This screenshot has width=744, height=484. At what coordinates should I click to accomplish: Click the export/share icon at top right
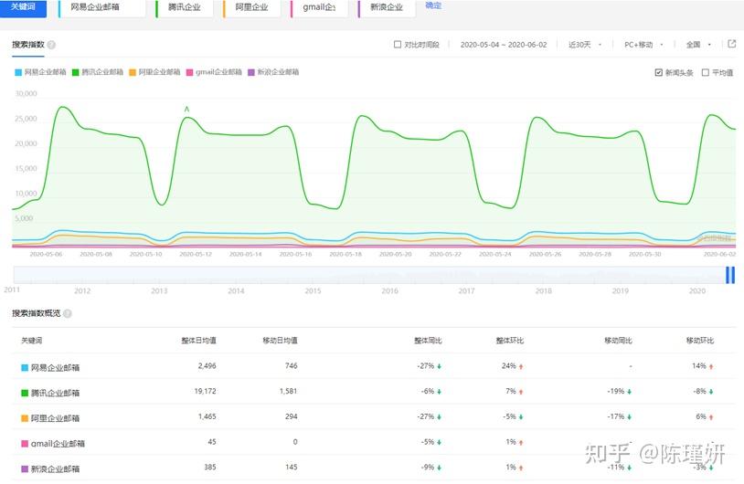731,44
